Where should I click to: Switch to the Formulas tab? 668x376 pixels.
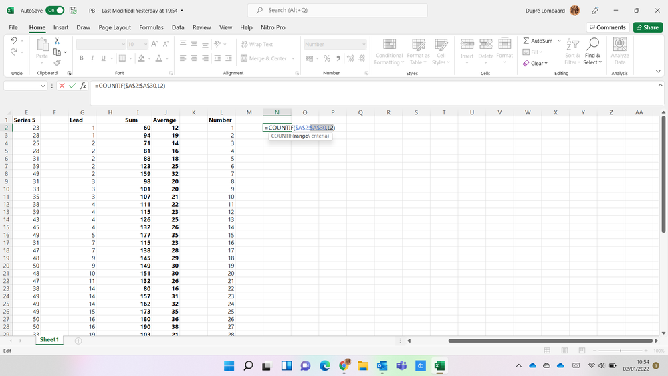(151, 27)
